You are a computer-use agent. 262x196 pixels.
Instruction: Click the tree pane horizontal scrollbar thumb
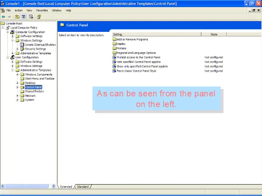click(x=27, y=186)
